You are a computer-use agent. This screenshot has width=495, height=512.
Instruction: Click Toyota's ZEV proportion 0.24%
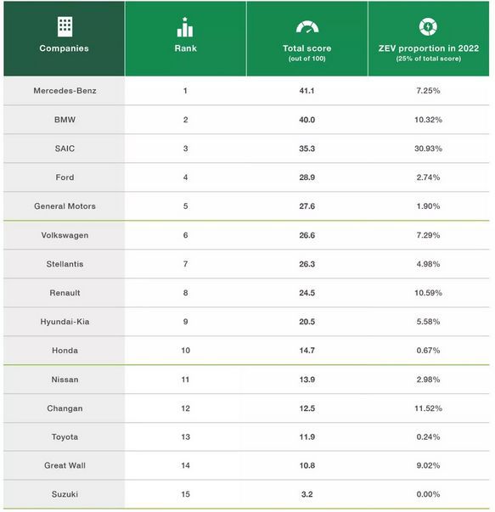click(x=428, y=437)
